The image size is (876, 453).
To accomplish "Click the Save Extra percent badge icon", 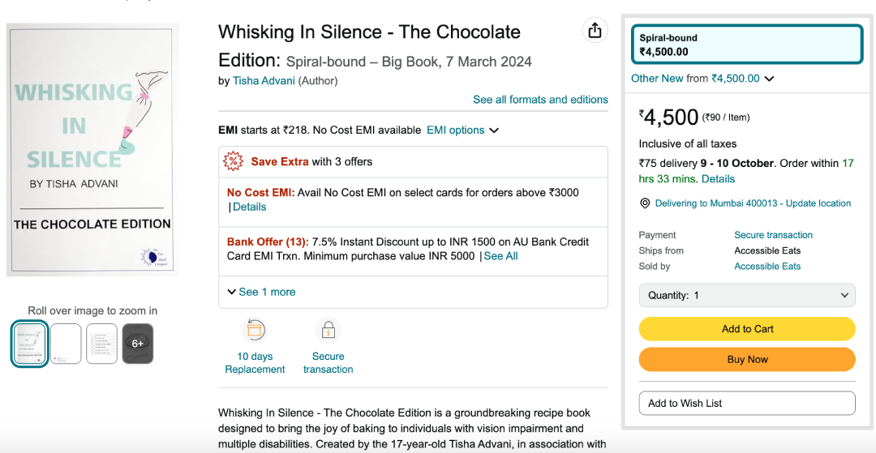I will tap(233, 162).
